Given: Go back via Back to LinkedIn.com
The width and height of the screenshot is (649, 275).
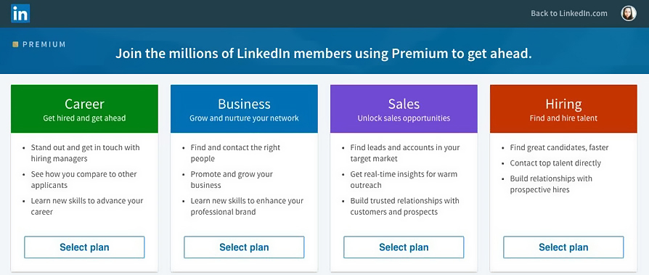Looking at the screenshot, I should pos(569,13).
